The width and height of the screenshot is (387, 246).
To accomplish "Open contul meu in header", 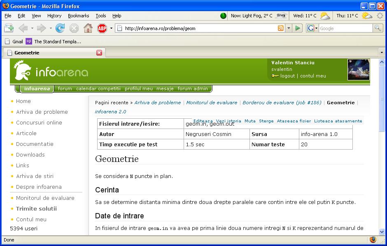I will coord(313,76).
